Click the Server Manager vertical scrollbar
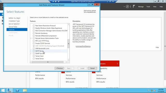The height and width of the screenshot is (93, 166). 165,46
